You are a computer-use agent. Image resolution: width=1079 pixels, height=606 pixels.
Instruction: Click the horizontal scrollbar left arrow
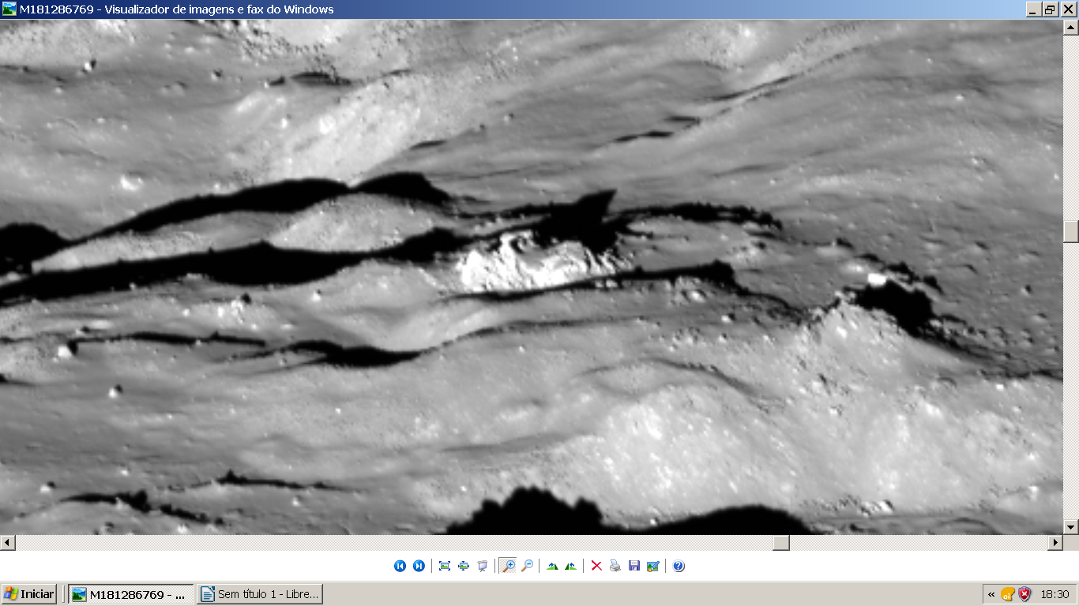[7, 543]
